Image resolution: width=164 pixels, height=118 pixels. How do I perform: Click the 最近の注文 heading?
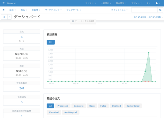coord(53,98)
